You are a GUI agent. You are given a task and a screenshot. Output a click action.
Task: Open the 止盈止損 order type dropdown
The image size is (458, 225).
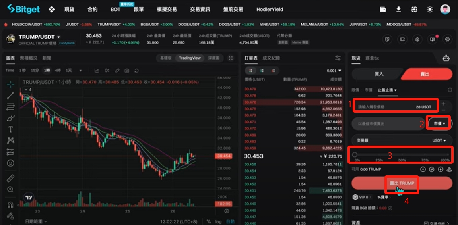coord(387,90)
